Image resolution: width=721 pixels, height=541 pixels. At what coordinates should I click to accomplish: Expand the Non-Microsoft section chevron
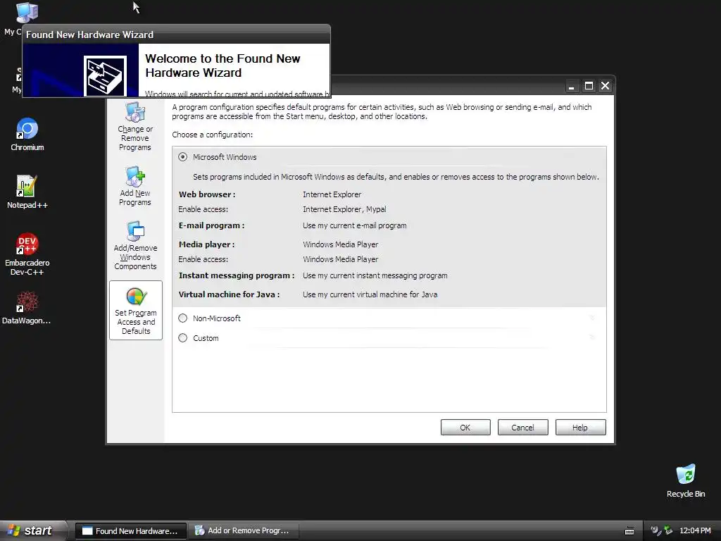tap(592, 318)
